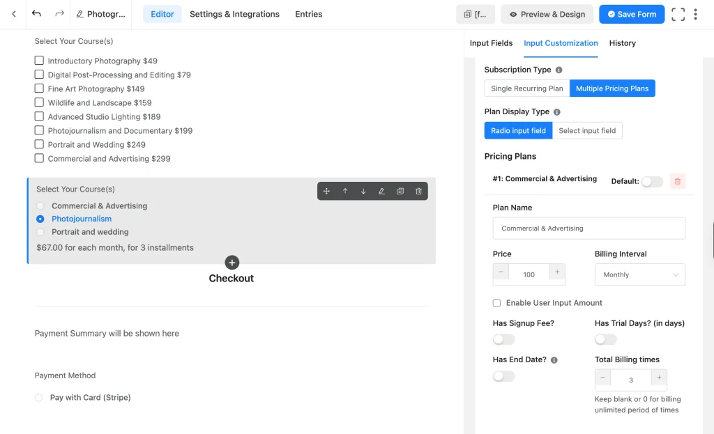Click the back arrow icon

pyautogui.click(x=14, y=14)
